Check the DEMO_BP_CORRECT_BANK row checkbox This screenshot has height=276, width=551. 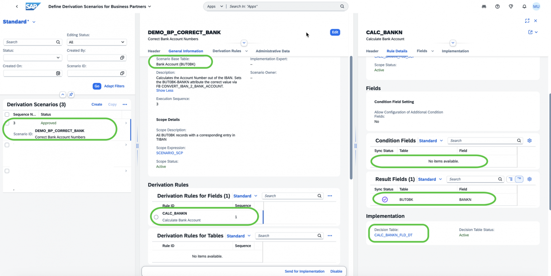pyautogui.click(x=7, y=123)
